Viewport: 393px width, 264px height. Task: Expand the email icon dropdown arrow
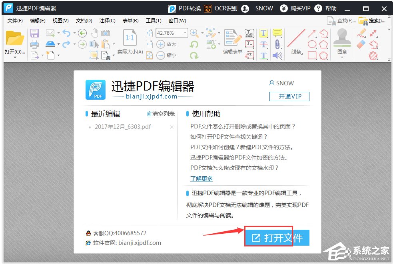58,33
